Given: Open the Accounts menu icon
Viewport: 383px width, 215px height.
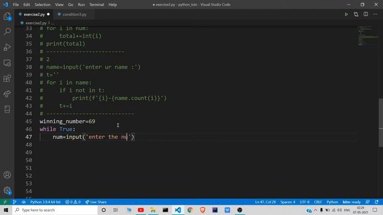Looking at the screenshot, I should 7,175.
